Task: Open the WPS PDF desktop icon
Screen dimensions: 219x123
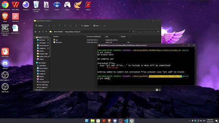Action: pos(15,17)
